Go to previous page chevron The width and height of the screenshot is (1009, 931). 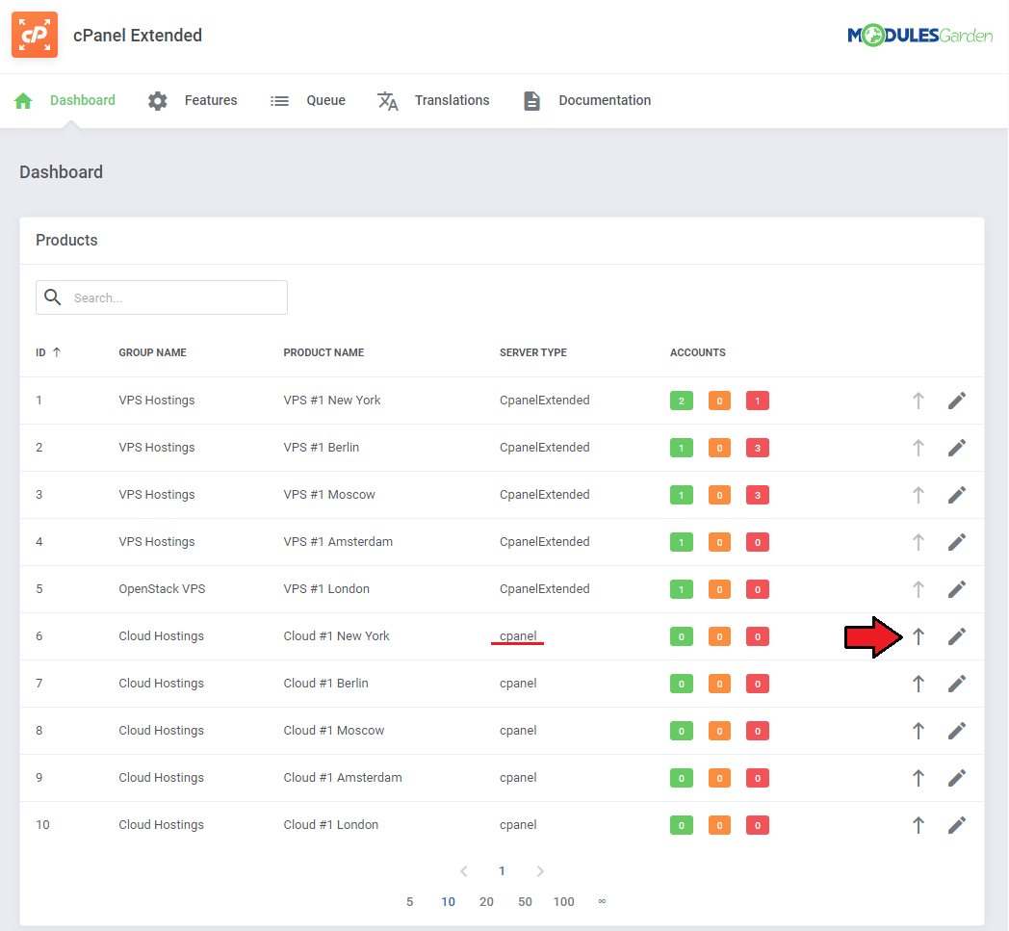464,871
